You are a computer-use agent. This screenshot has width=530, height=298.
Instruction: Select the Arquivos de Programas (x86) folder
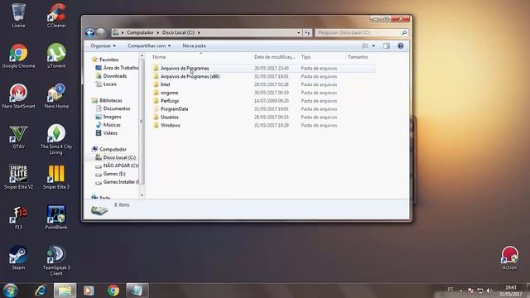tap(263, 76)
